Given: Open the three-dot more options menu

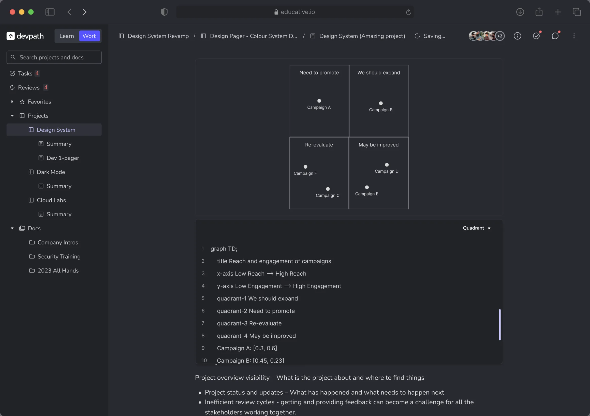Looking at the screenshot, I should [574, 36].
